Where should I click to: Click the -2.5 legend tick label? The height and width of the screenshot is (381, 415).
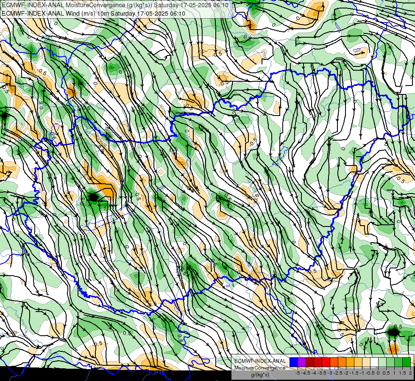338,373
